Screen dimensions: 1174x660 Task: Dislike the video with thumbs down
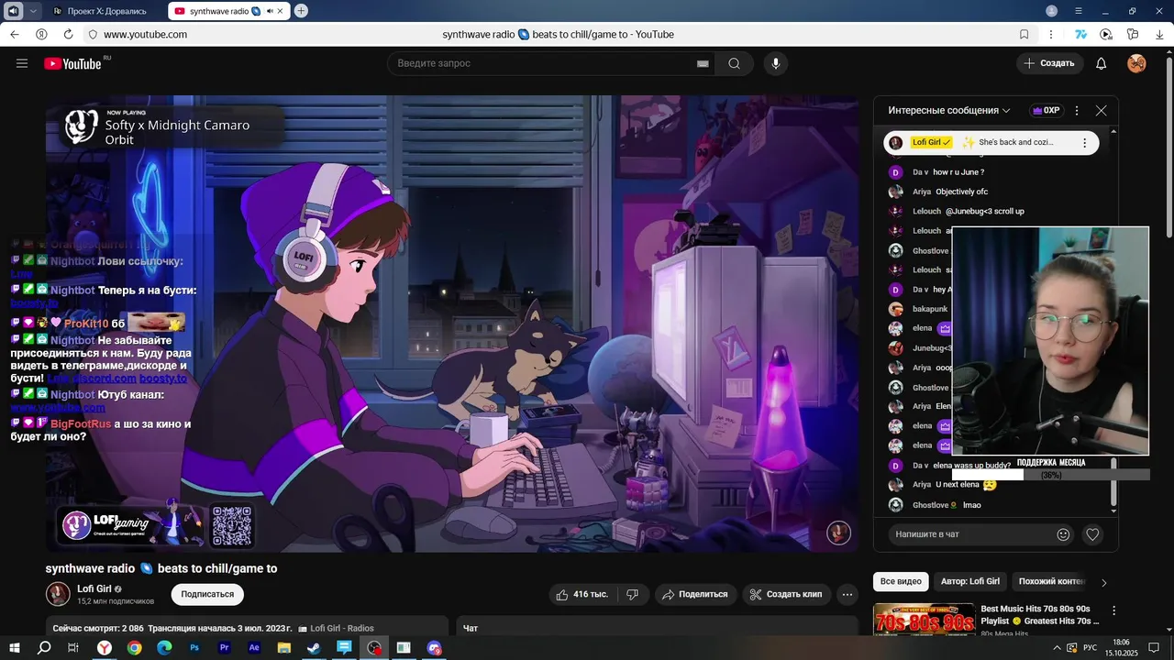[x=633, y=594]
